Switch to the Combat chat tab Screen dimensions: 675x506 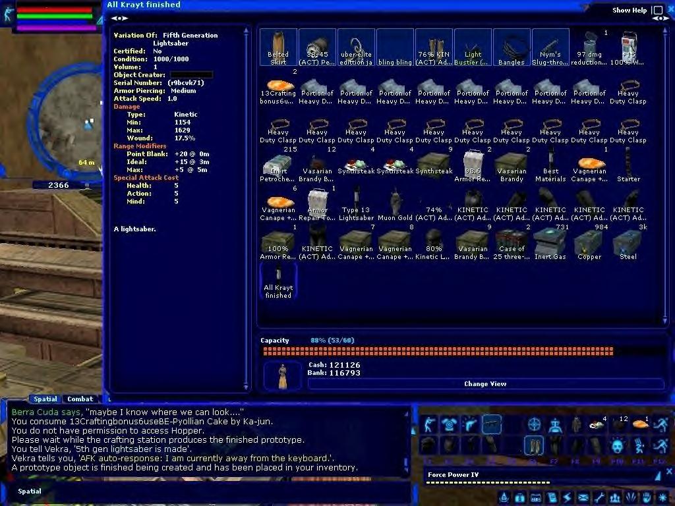tap(80, 399)
